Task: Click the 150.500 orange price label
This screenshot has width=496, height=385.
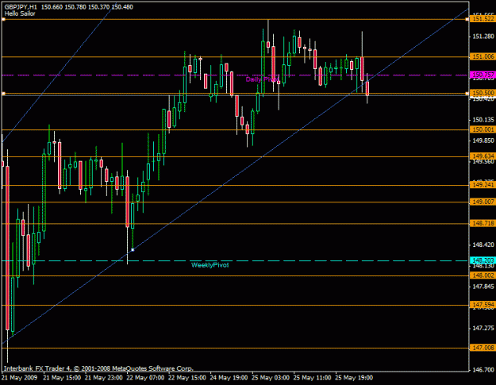Action: [483, 93]
